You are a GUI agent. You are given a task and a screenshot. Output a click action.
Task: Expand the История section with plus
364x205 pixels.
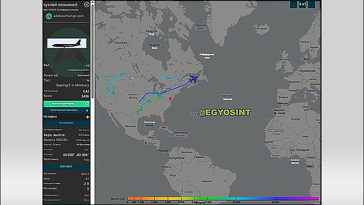(87, 117)
